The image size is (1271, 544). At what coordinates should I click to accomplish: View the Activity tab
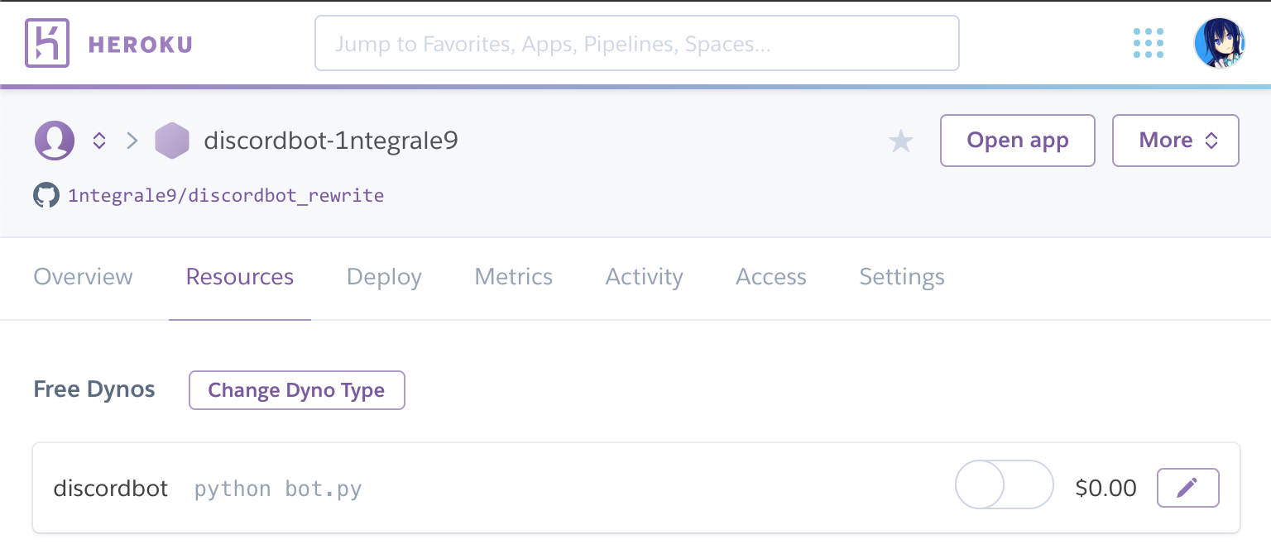pyautogui.click(x=645, y=277)
